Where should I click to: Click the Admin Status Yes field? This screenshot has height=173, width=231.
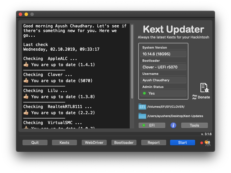[x=163, y=93]
